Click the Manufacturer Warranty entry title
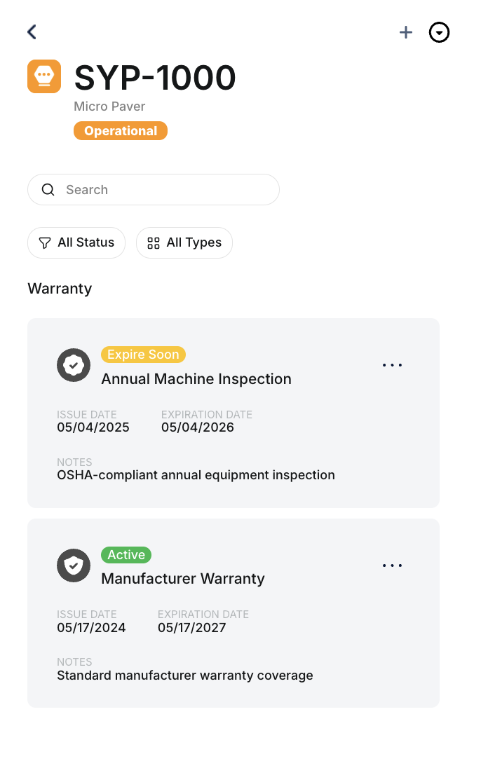Screen dimensions: 481x761 [182, 579]
